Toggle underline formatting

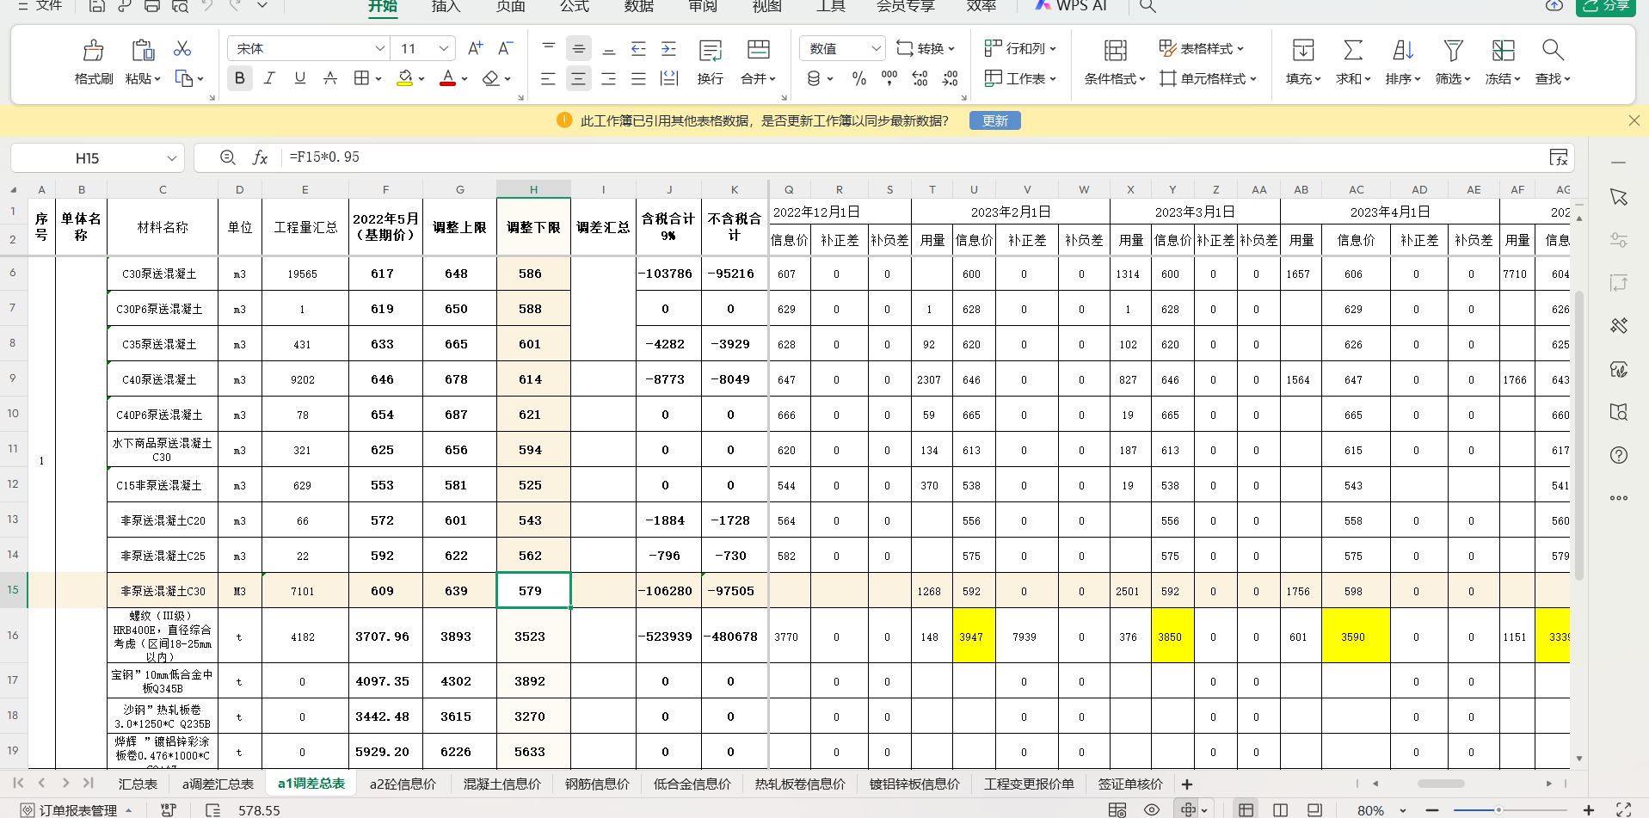(299, 77)
